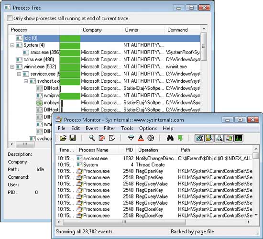Click the green lifetime bar for wmiprvse row
This screenshot has width=263, height=239.
70,96
